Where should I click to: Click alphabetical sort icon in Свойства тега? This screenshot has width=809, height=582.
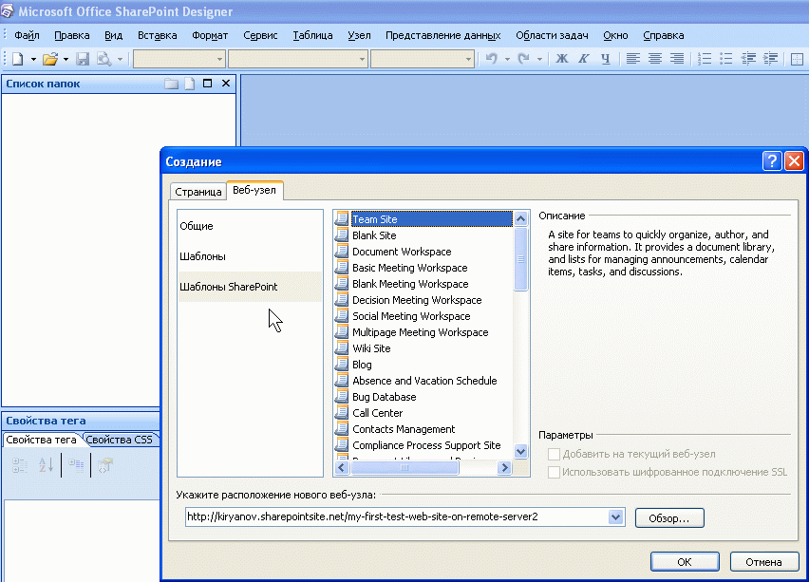(46, 465)
